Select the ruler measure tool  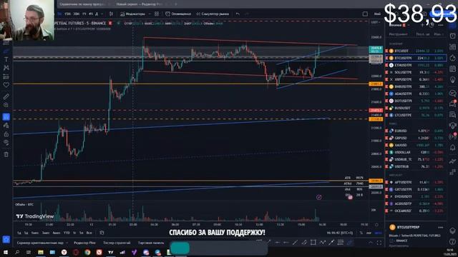(6, 96)
